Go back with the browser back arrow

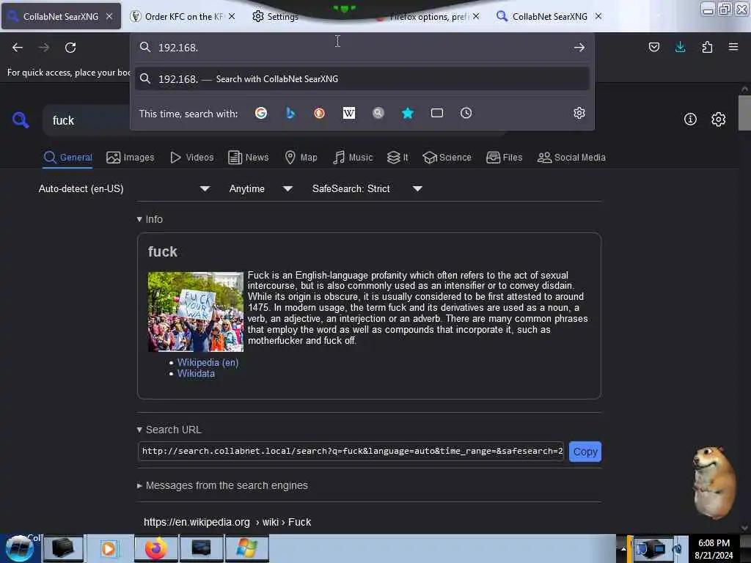[x=18, y=48]
